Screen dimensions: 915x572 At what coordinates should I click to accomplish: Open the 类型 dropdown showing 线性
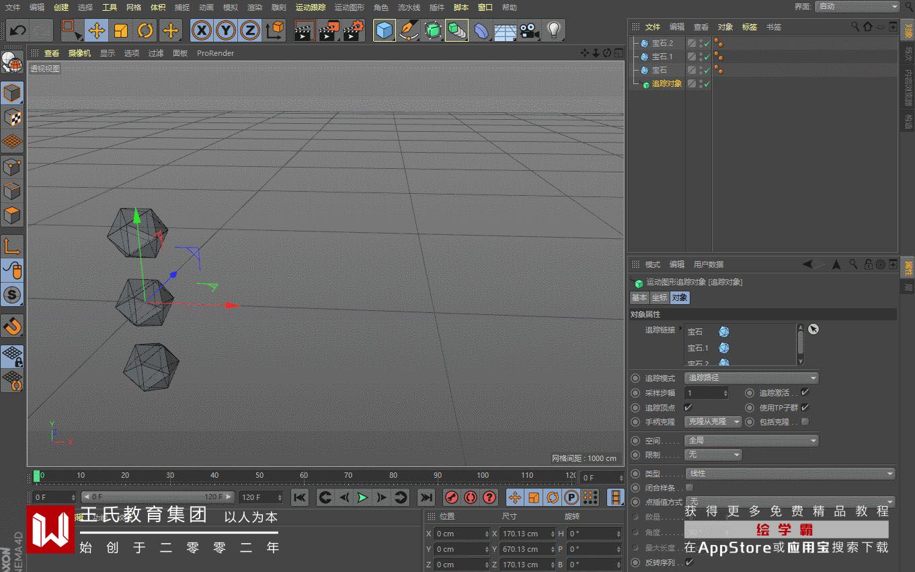(x=790, y=474)
